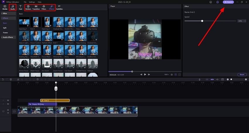Screen dimensions: 249x133
Task: Click the player progress bar handle
Action: (132, 71)
